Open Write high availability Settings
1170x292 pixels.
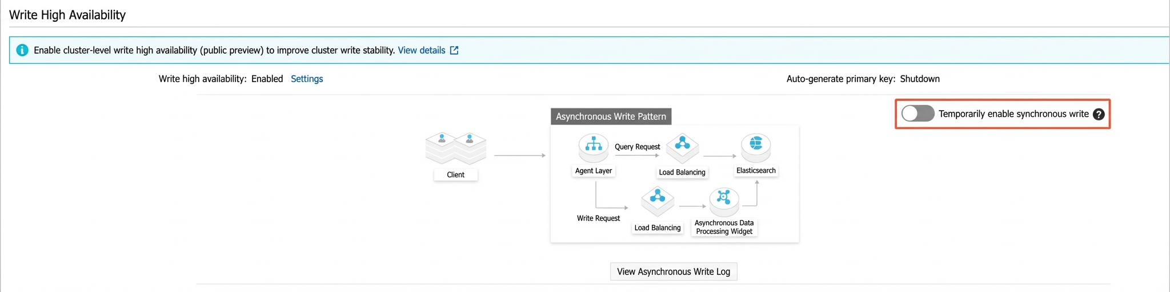[x=307, y=79]
